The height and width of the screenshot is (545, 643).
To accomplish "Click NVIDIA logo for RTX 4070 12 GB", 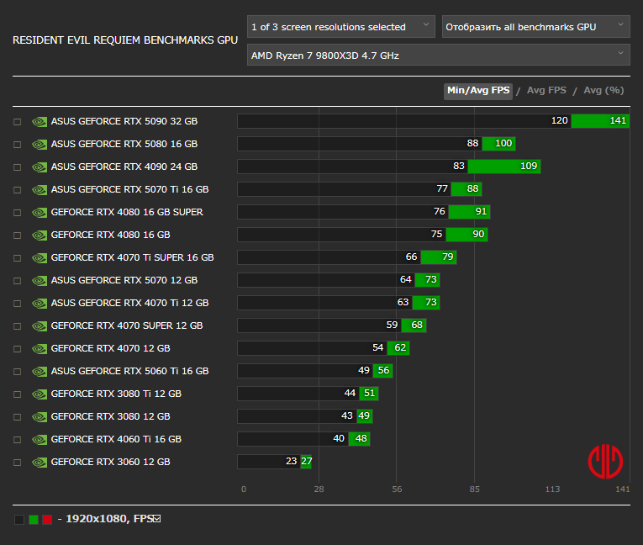I will (39, 348).
